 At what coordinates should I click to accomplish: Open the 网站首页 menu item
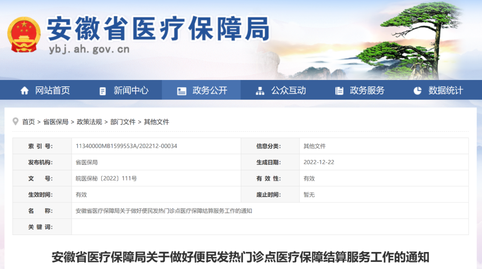tap(53, 91)
